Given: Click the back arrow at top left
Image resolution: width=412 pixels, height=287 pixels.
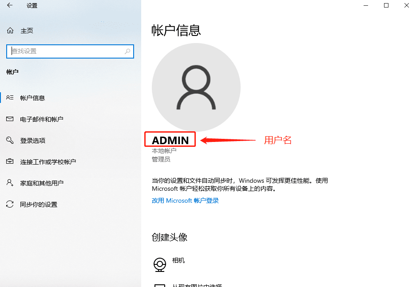Looking at the screenshot, I should (x=10, y=6).
